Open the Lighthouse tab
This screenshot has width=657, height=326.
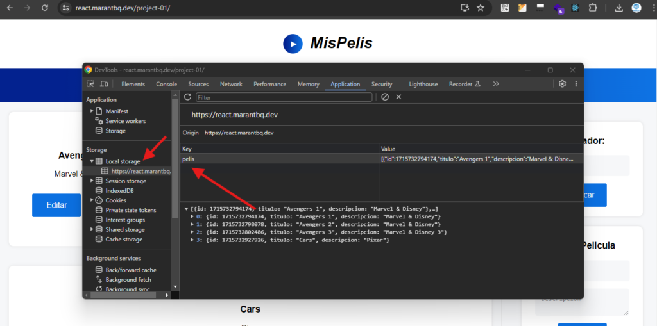[423, 84]
